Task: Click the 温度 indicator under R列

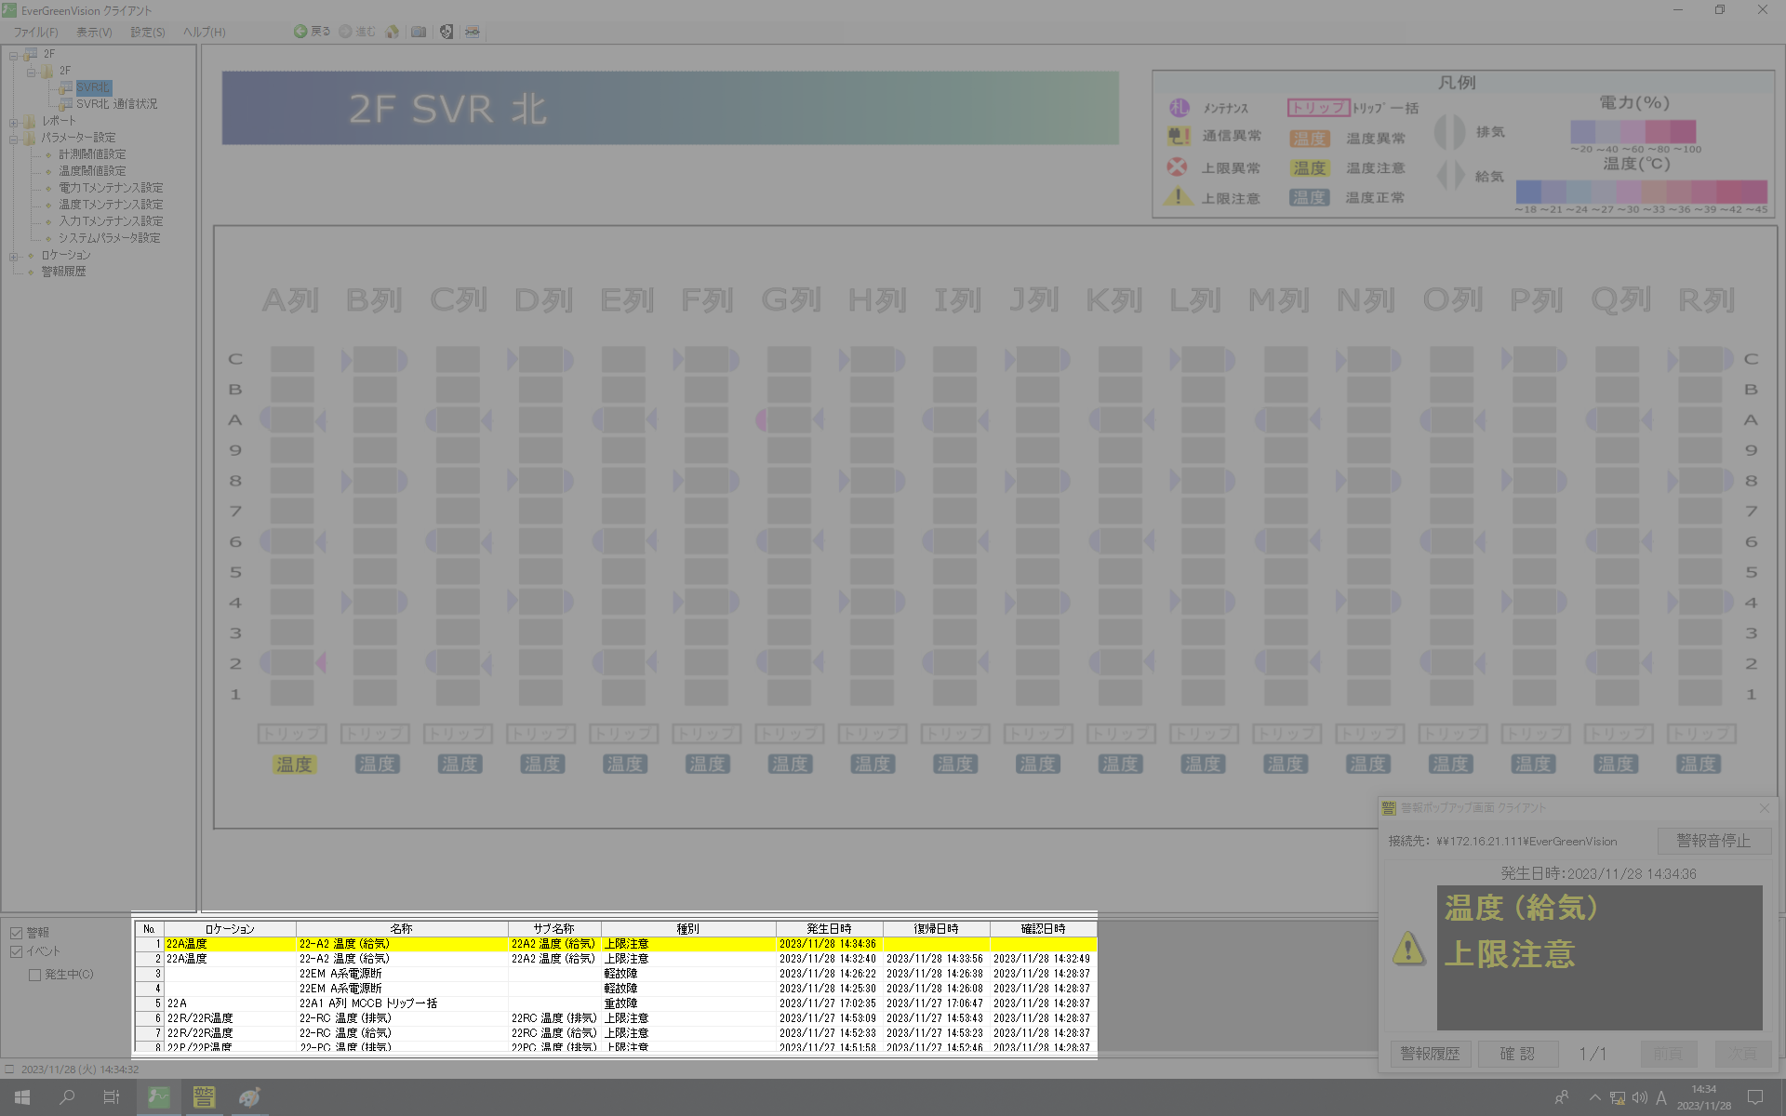Action: click(1698, 764)
